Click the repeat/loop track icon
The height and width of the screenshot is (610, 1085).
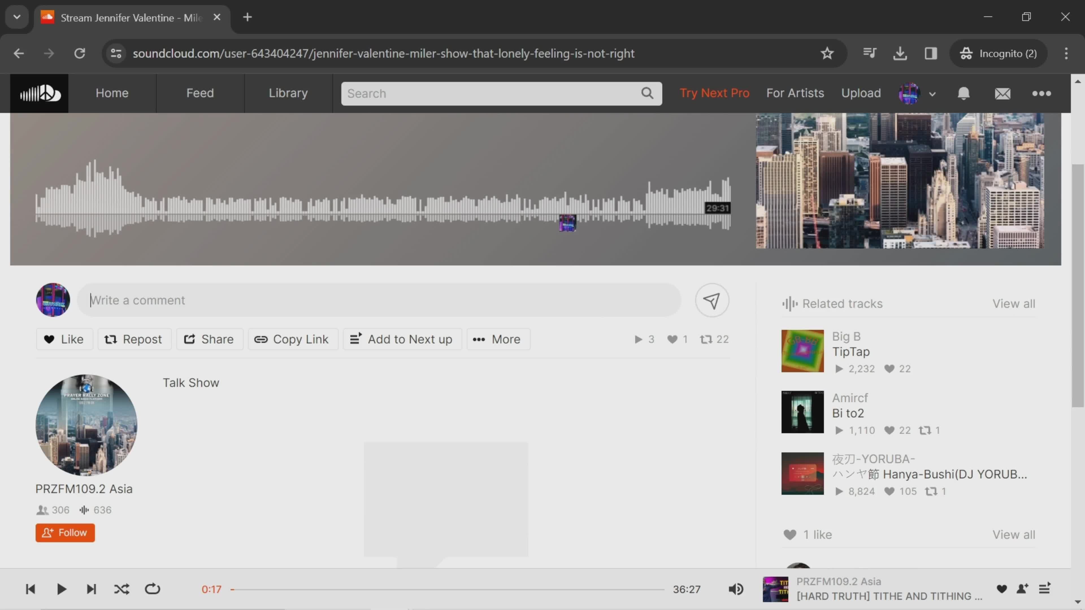(152, 589)
